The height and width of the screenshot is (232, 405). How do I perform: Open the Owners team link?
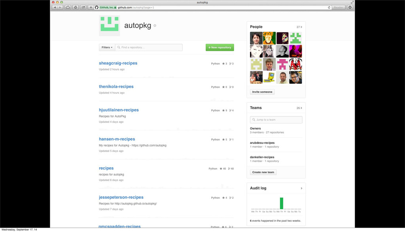coord(255,128)
